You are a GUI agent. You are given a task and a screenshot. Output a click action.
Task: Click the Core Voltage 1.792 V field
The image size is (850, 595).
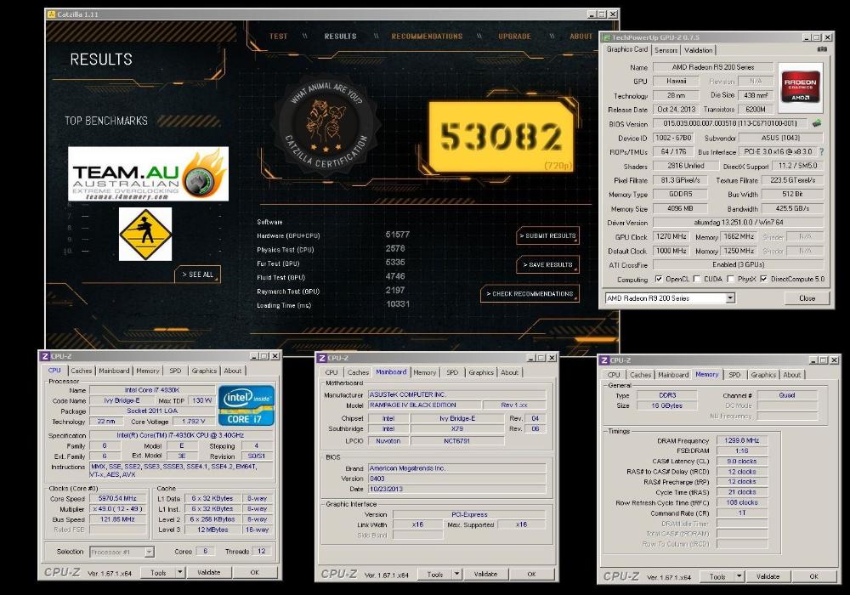pyautogui.click(x=194, y=421)
